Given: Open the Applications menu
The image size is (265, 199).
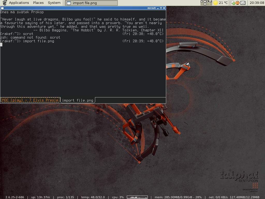Looking at the screenshot, I should (x=19, y=3).
